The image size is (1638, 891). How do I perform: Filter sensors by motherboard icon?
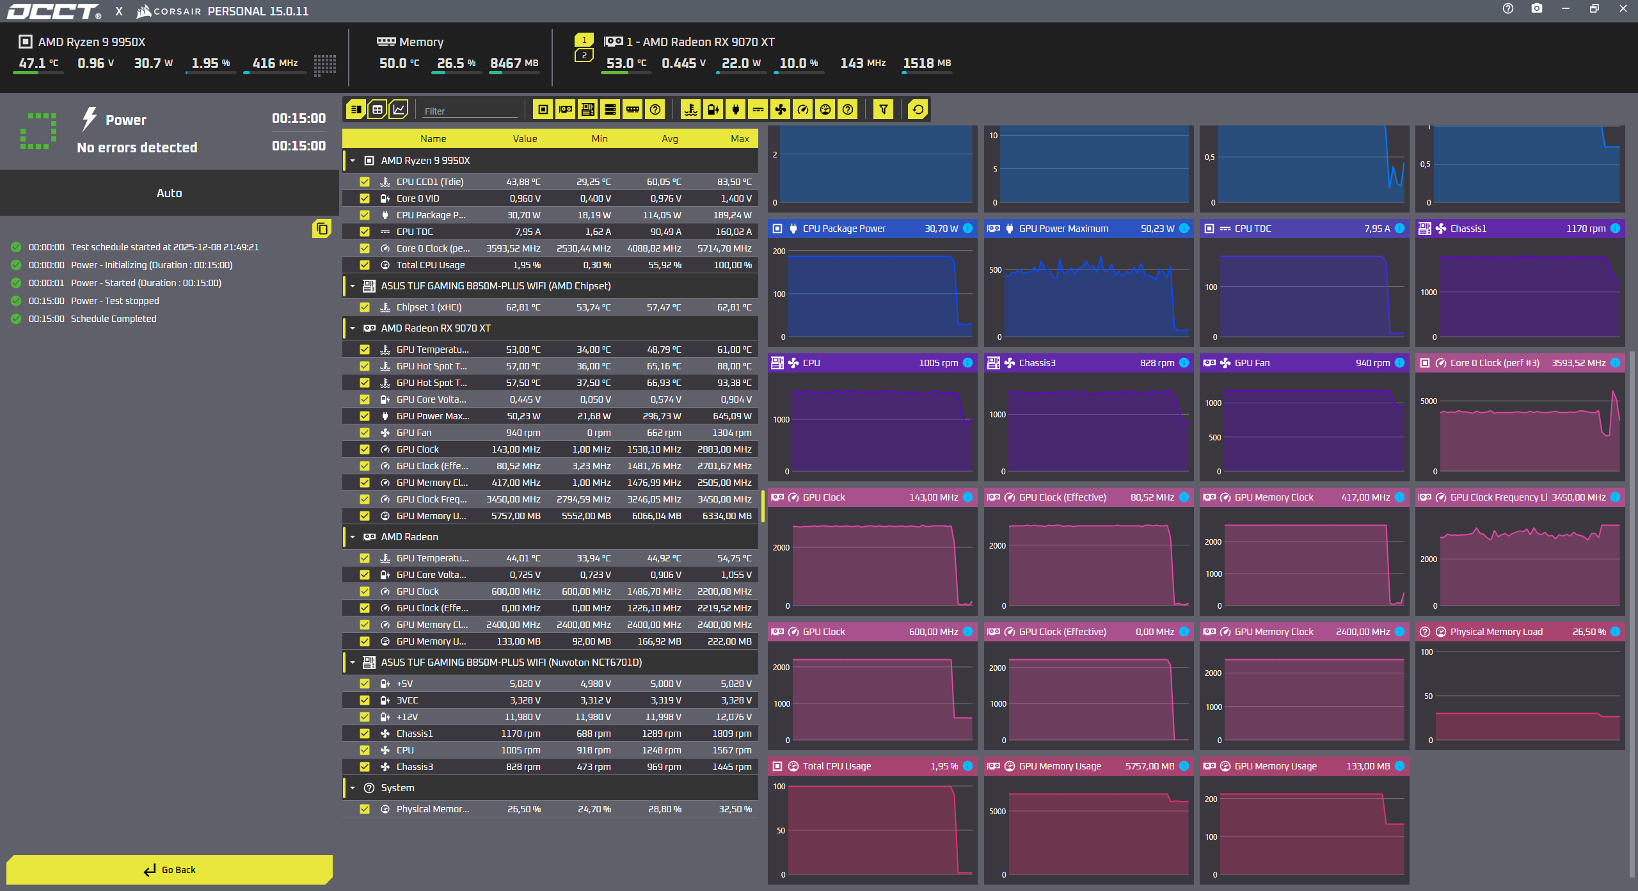(x=587, y=109)
